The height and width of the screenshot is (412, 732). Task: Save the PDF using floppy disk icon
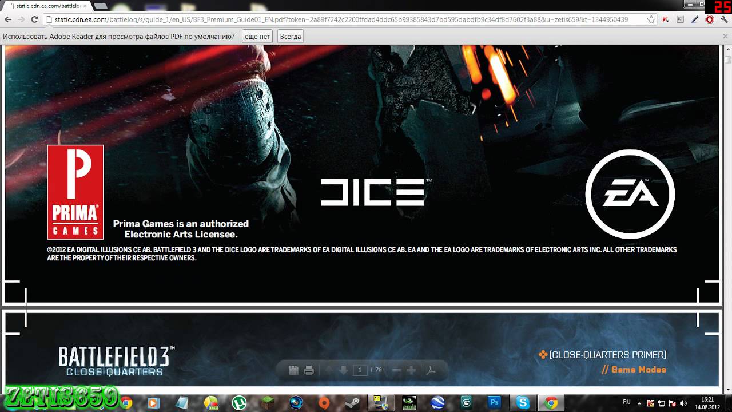coord(294,370)
